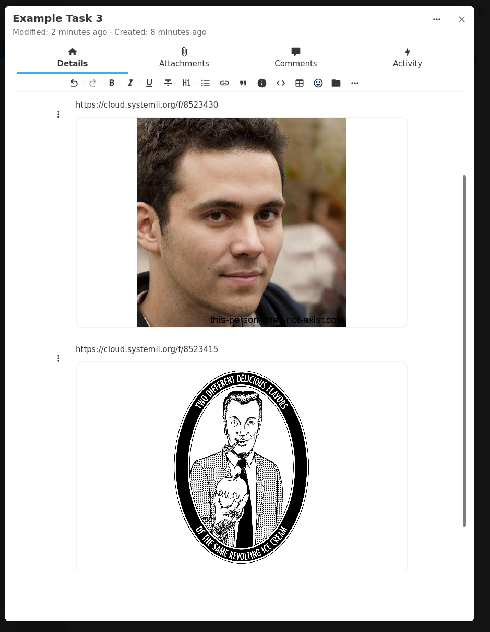Viewport: 490px width, 632px height.
Task: Insert a code block
Action: point(281,83)
